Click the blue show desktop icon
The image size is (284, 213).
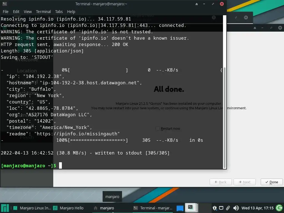pyautogui.click(x=180, y=208)
